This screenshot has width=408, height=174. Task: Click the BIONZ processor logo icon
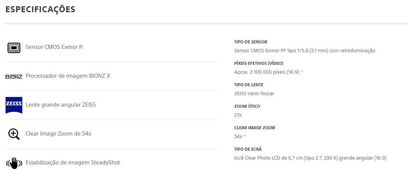point(13,76)
